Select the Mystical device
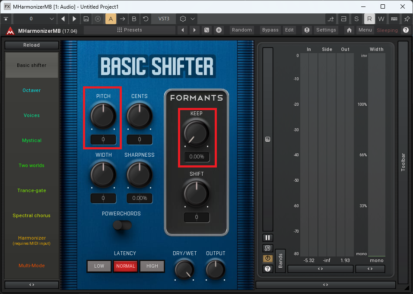Viewport: 413px width, 294px height. (32, 140)
